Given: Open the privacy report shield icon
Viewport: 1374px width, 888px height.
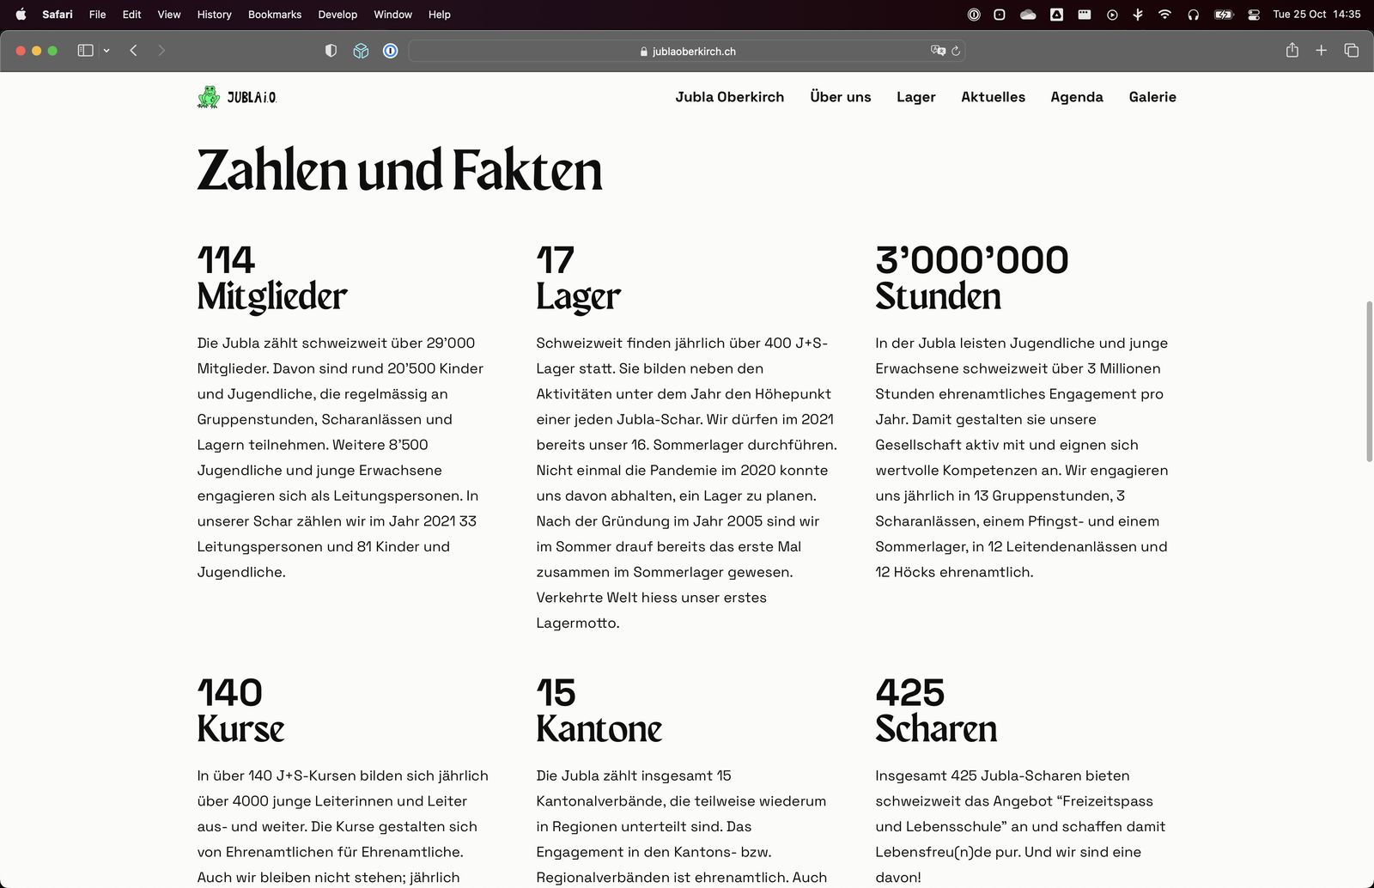Looking at the screenshot, I should click(x=331, y=51).
